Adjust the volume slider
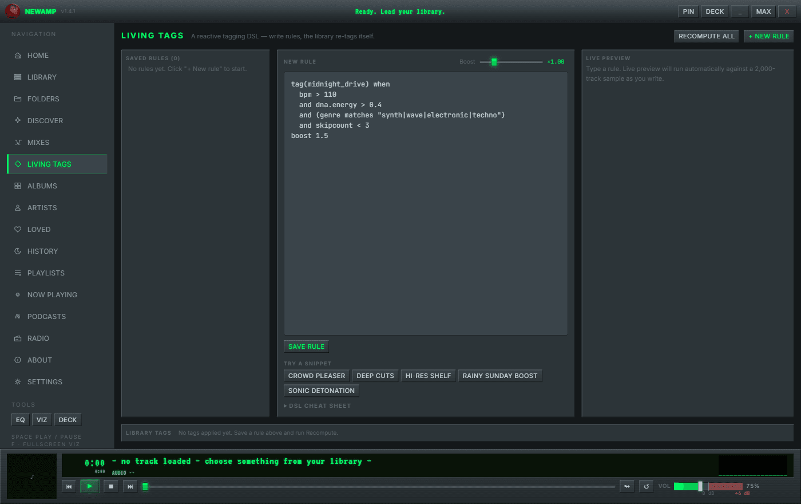The width and height of the screenshot is (801, 504). [708, 486]
